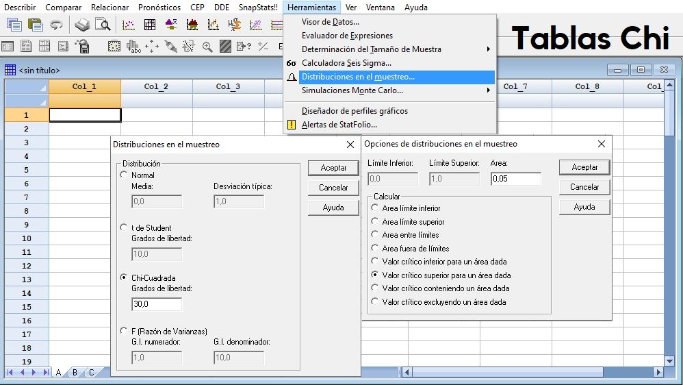Click the Chi-Cuadrada Grados de libertad field
683x385 pixels.
tap(156, 303)
